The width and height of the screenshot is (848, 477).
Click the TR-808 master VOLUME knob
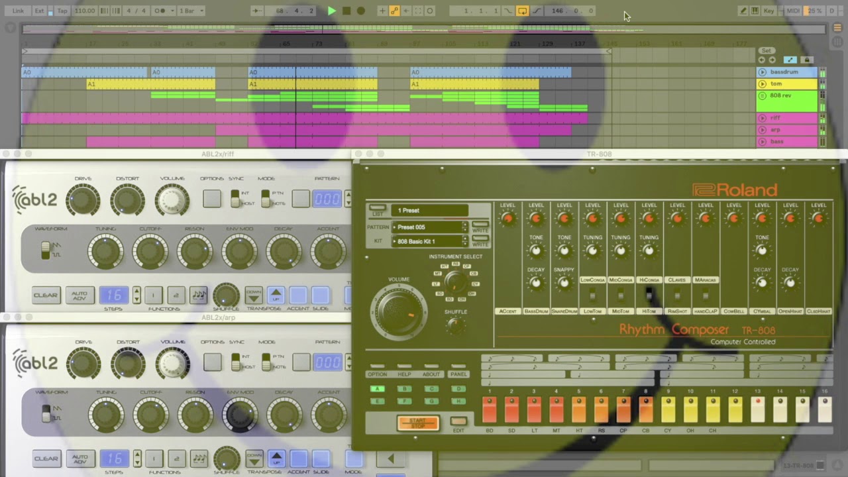[399, 313]
